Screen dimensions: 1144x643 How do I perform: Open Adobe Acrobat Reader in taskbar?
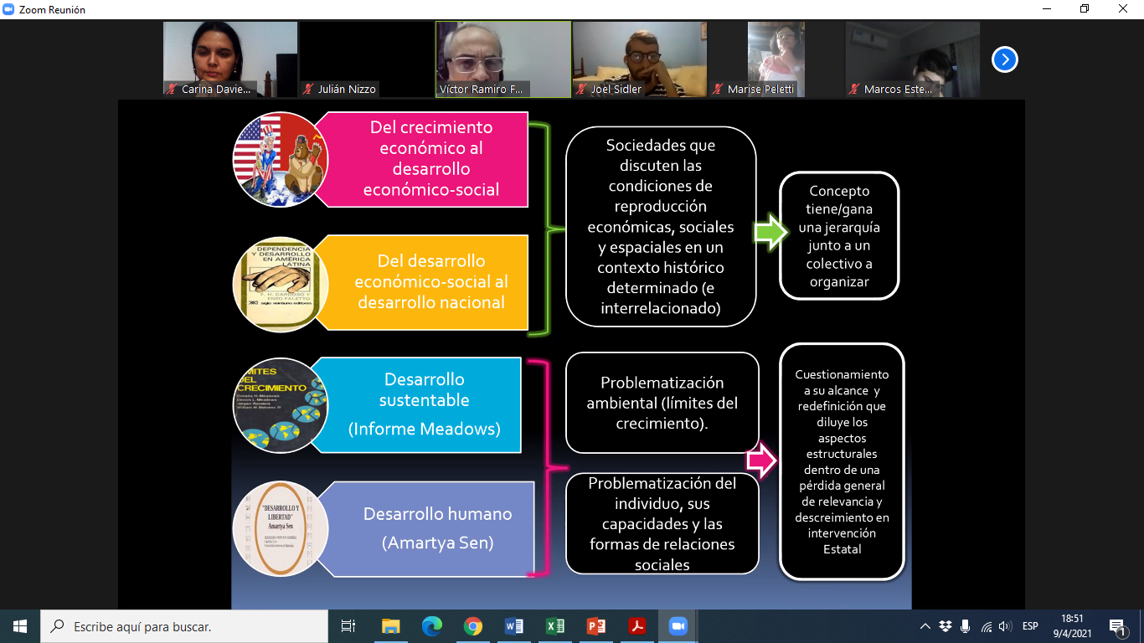636,626
